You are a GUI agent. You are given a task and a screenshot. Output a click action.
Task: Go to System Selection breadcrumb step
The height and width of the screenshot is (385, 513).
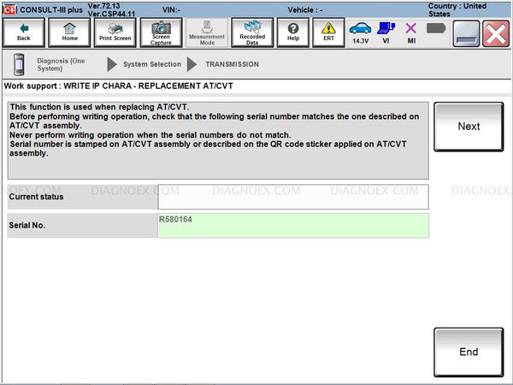pos(151,64)
